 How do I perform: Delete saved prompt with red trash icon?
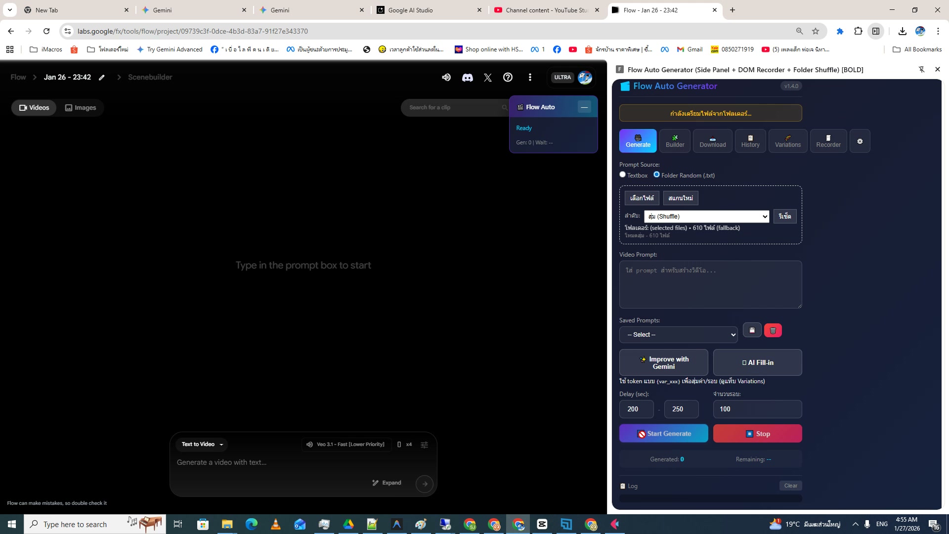(773, 330)
